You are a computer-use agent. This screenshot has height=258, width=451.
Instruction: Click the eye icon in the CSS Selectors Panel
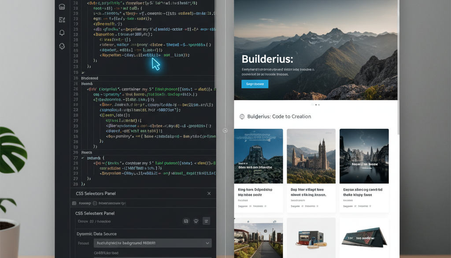(196, 221)
